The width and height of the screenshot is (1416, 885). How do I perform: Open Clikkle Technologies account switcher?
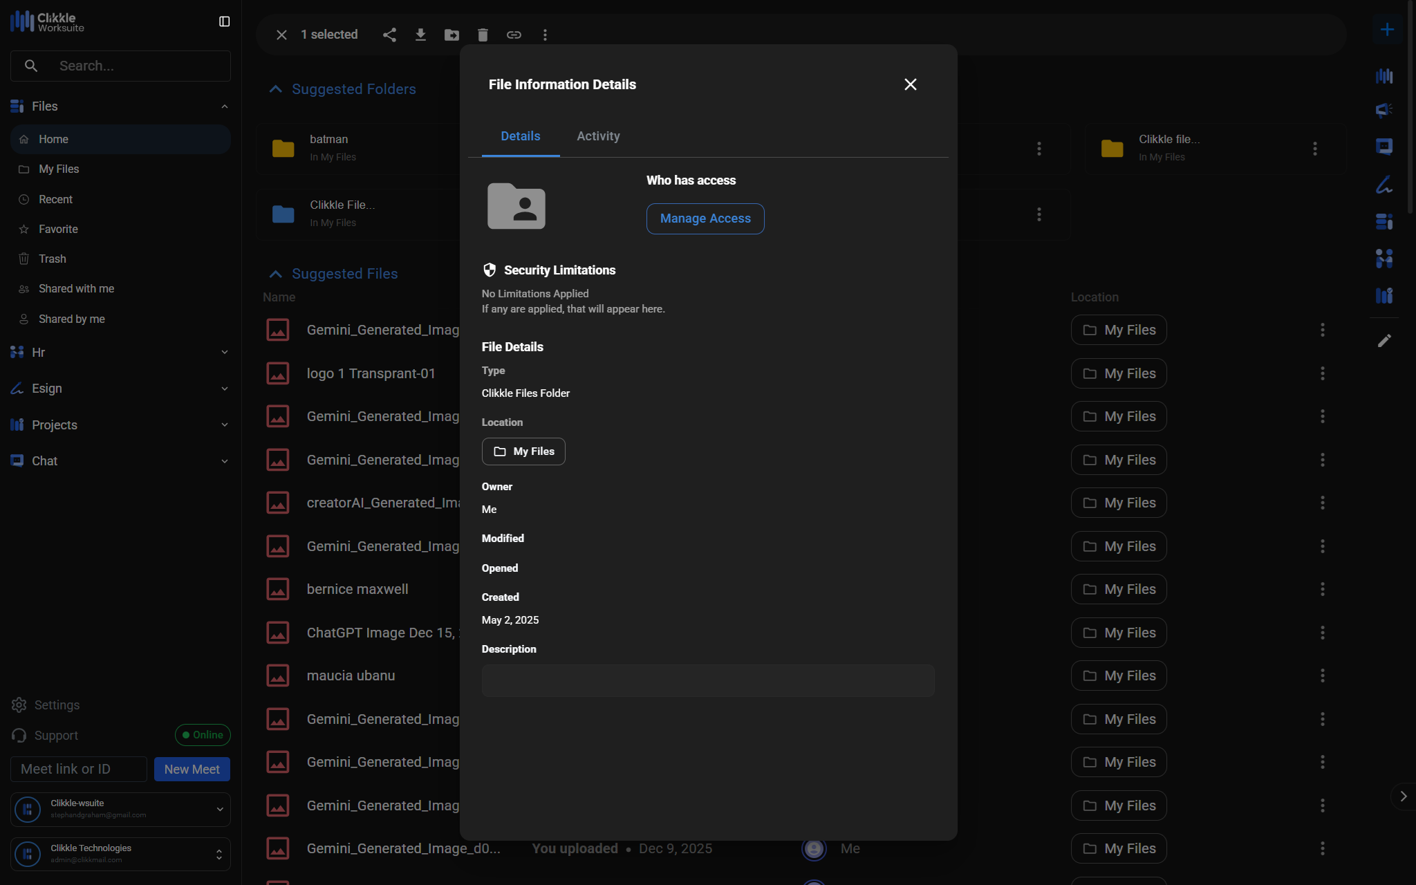coord(120,854)
